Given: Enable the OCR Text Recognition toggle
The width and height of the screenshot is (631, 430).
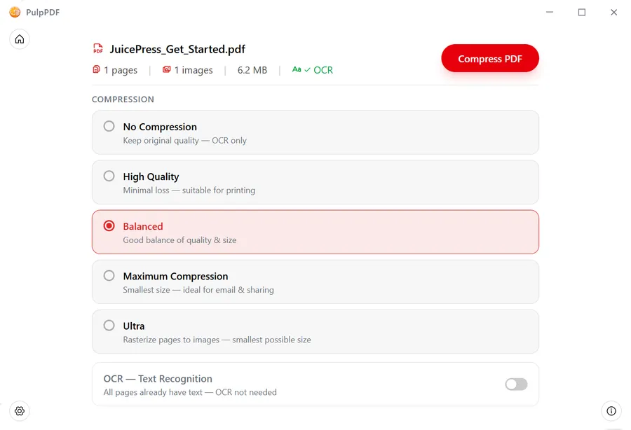Looking at the screenshot, I should pyautogui.click(x=516, y=384).
